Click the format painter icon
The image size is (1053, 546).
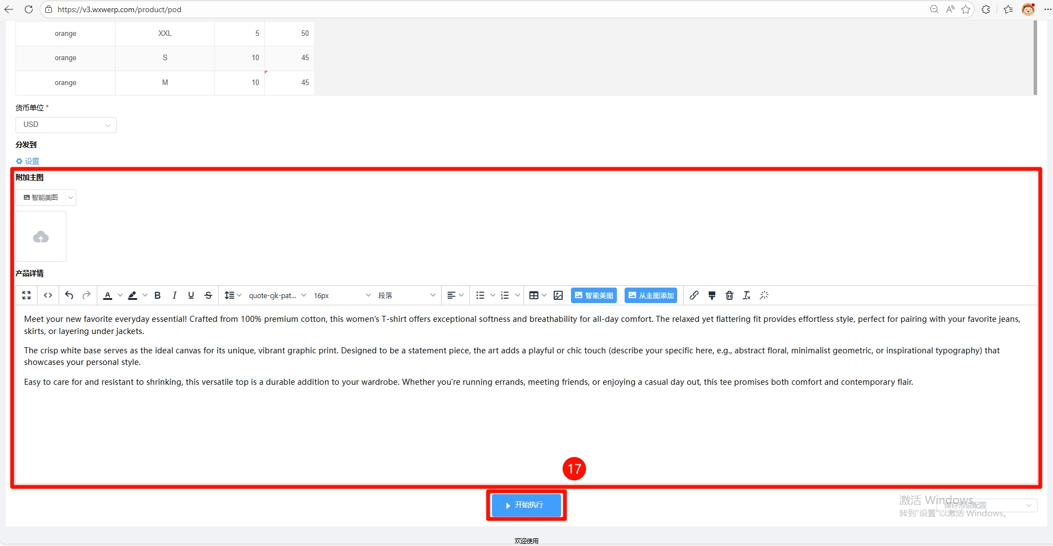(x=712, y=295)
